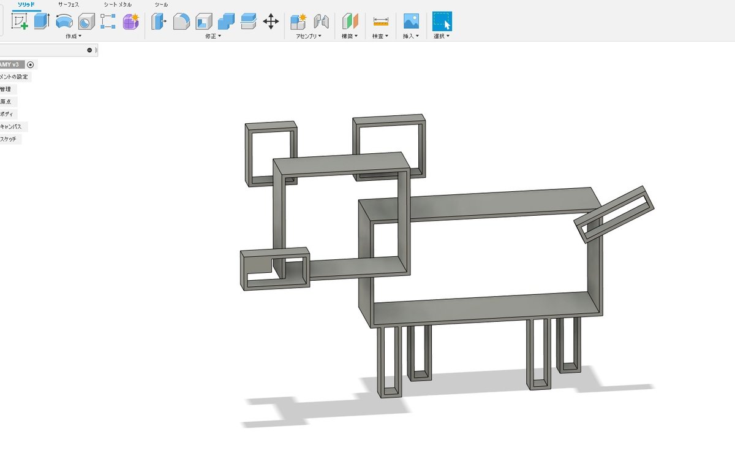This screenshot has height=461, width=735.
Task: Select the Offset Plane construct tool
Action: pos(350,21)
